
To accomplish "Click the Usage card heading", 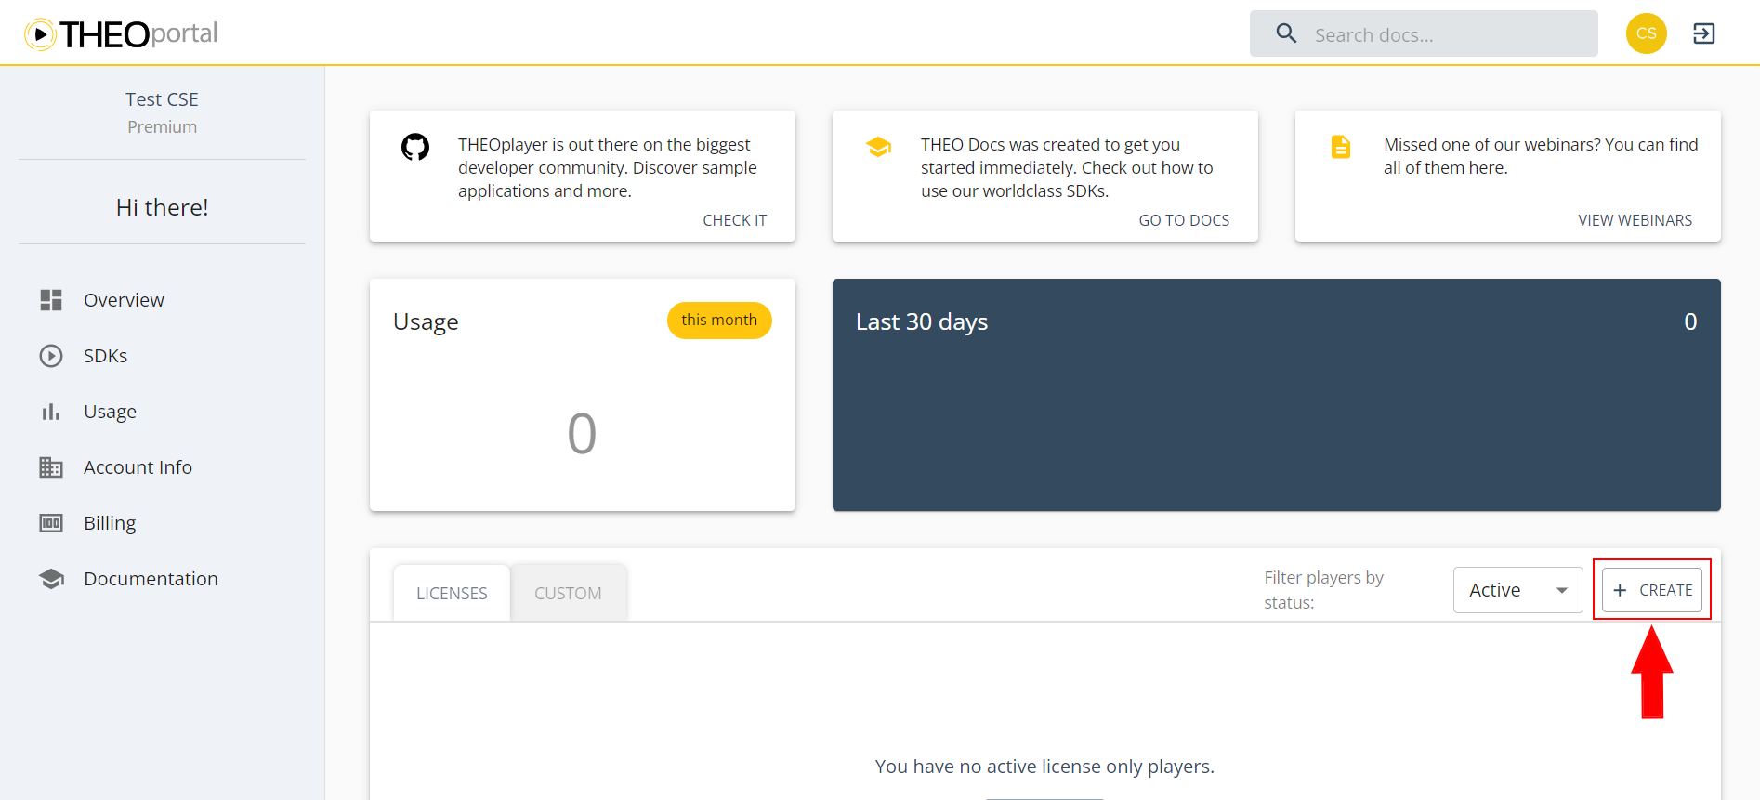I will coord(426,322).
